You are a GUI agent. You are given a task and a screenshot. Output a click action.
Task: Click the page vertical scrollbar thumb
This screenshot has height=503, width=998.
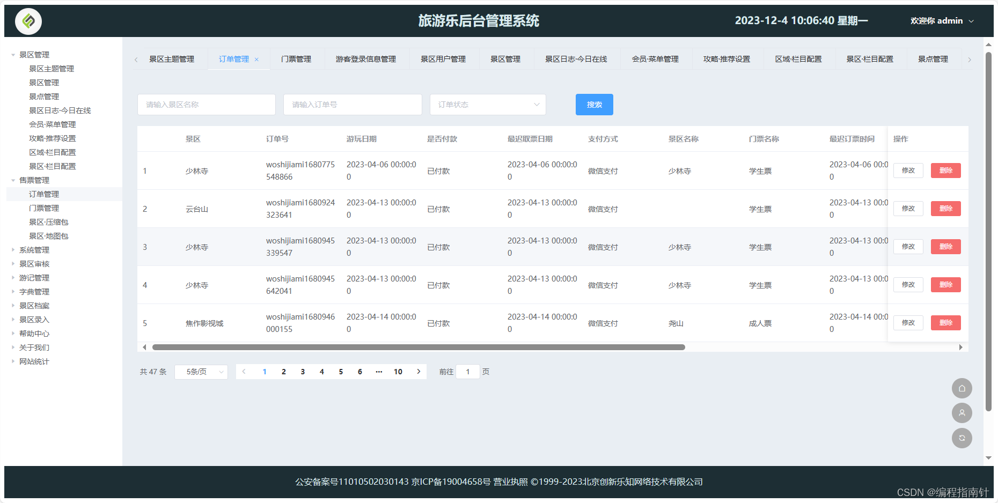(x=988, y=232)
